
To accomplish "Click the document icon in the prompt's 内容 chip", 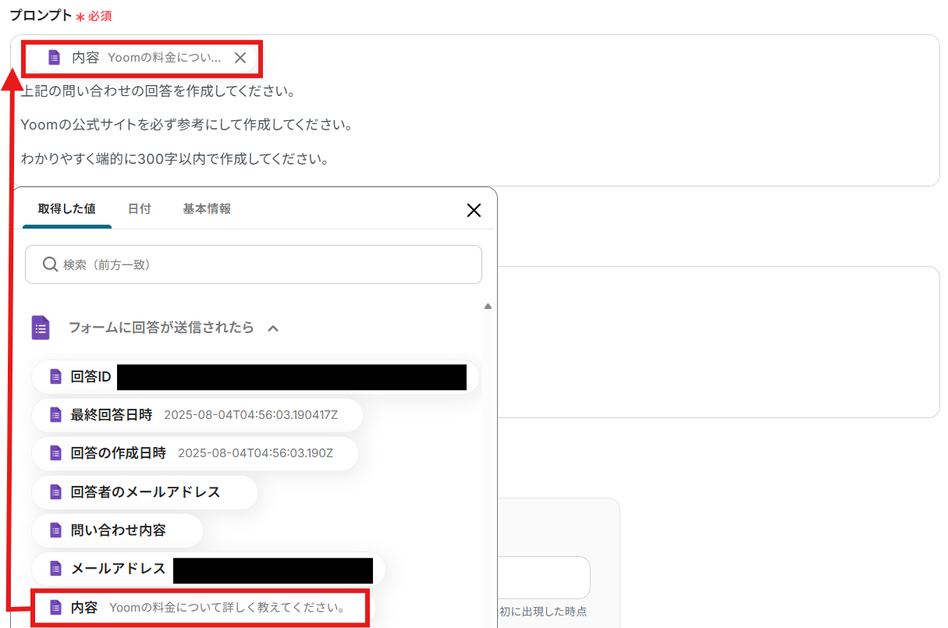I will (54, 58).
